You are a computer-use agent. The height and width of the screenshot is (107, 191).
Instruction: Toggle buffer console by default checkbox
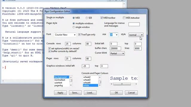pos(50,51)
